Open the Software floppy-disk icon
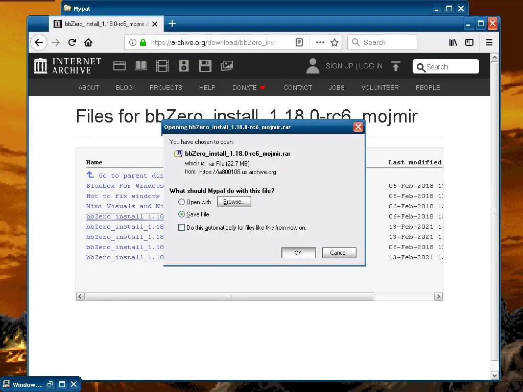 pos(205,66)
